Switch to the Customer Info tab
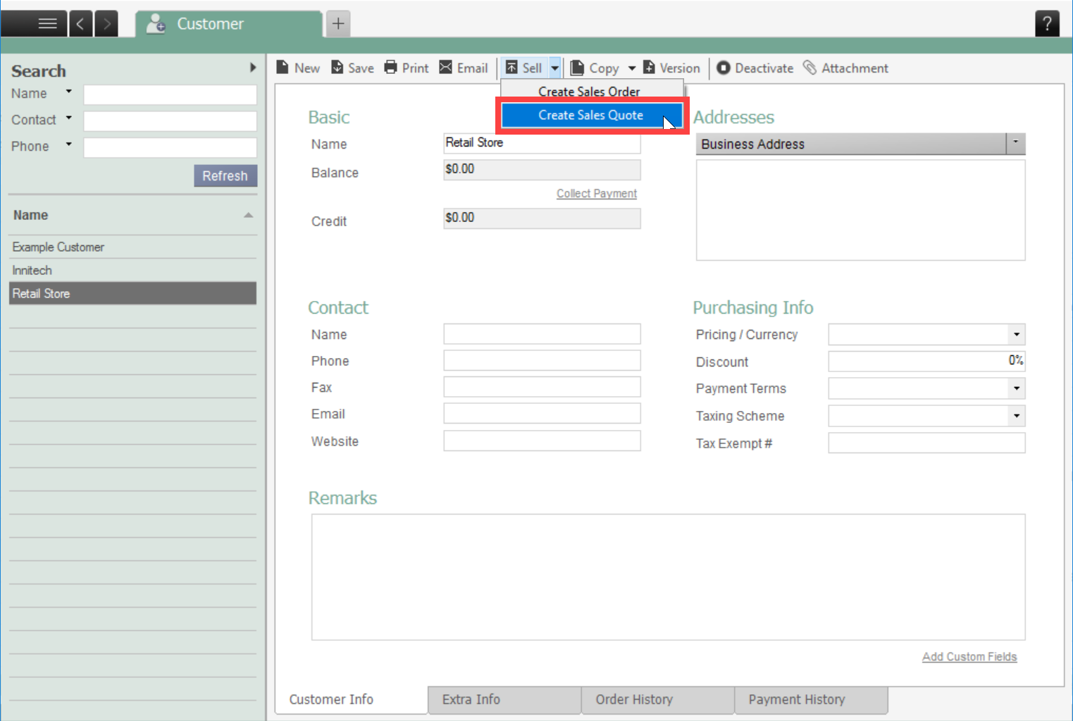Viewport: 1073px width, 721px height. click(351, 699)
